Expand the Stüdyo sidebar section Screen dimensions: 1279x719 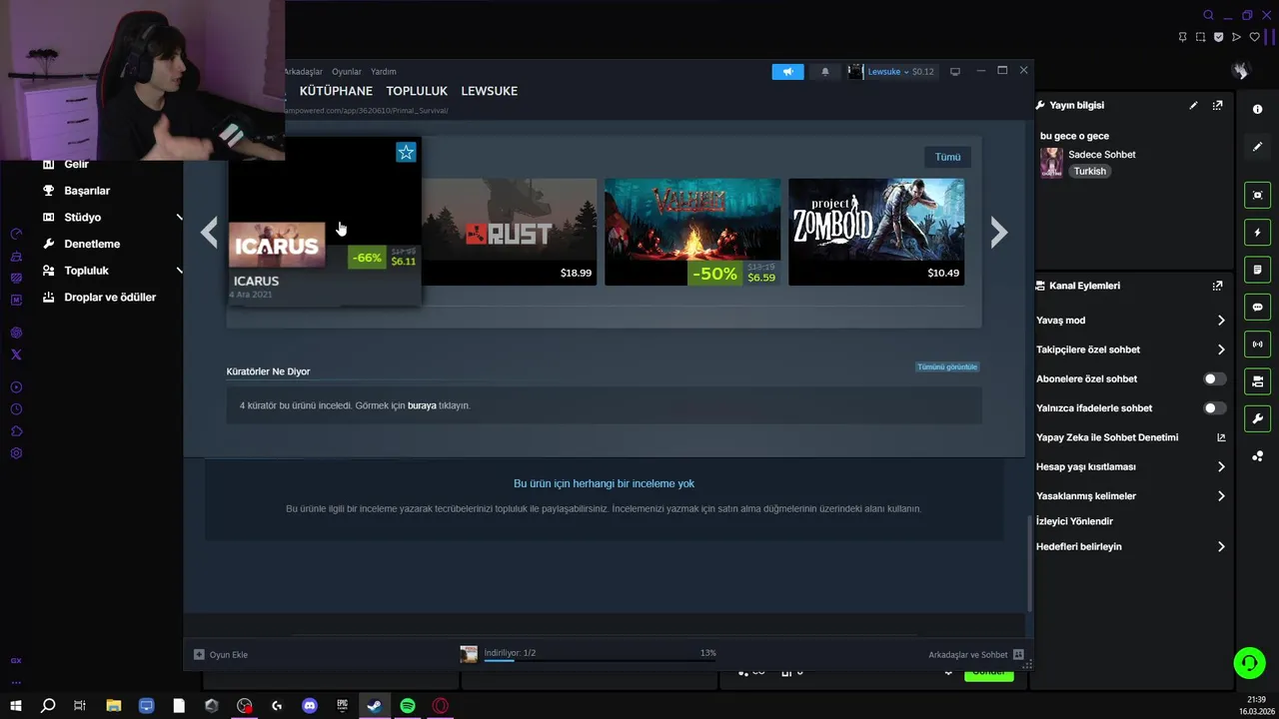pos(180,218)
